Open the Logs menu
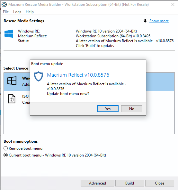The height and width of the screenshot is (190, 178). tap(17, 12)
